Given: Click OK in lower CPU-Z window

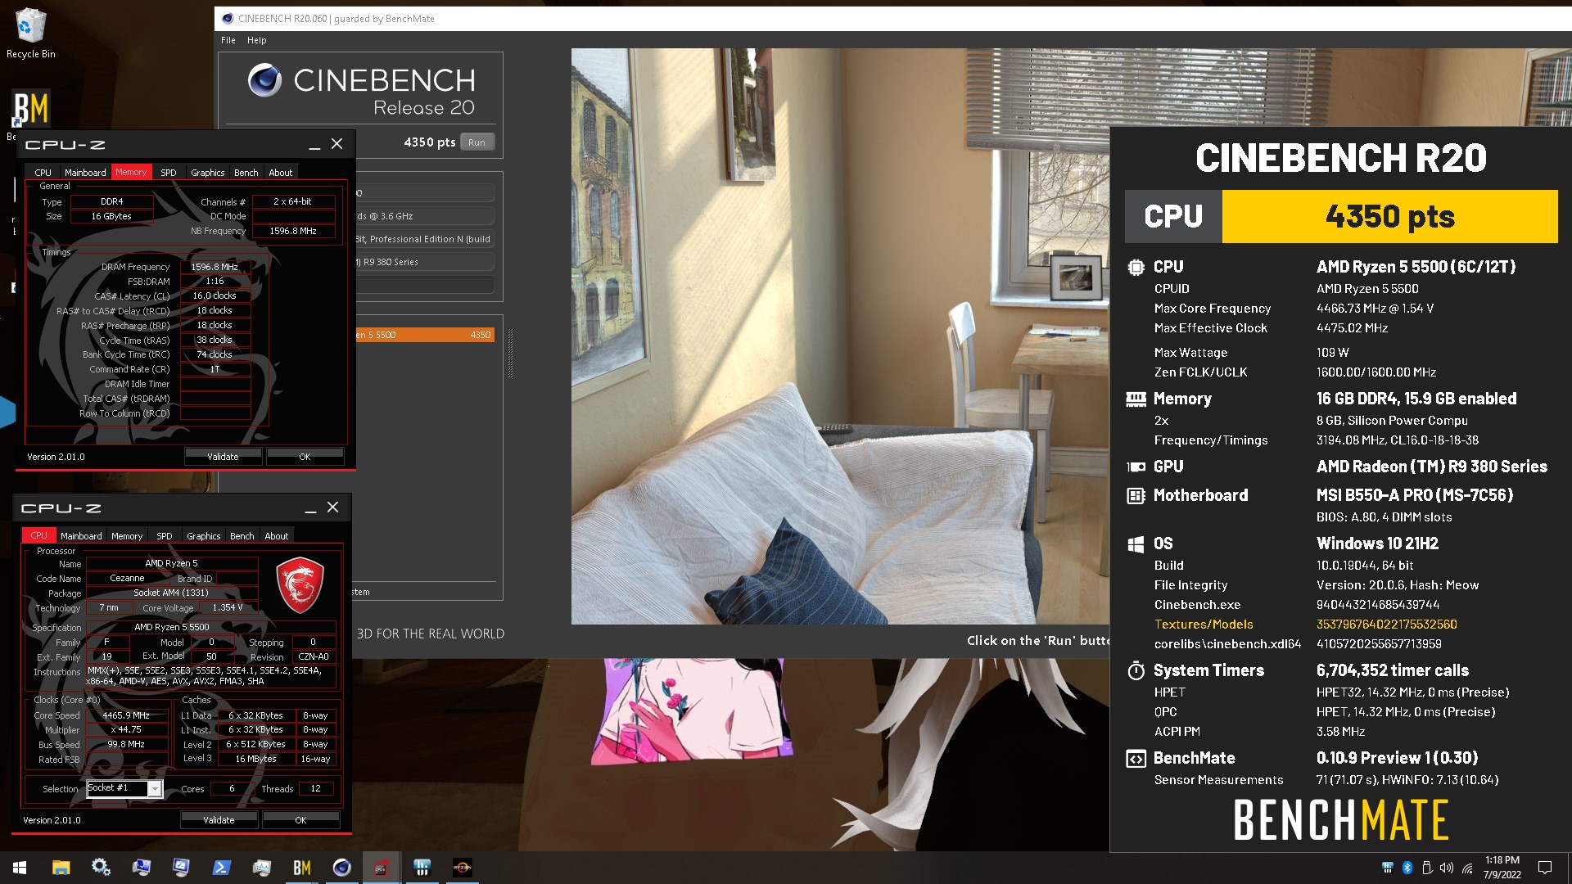Looking at the screenshot, I should 300,819.
